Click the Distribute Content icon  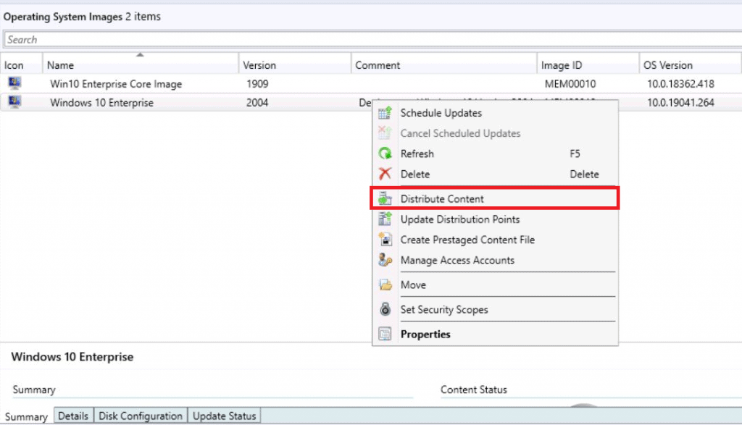click(x=385, y=198)
